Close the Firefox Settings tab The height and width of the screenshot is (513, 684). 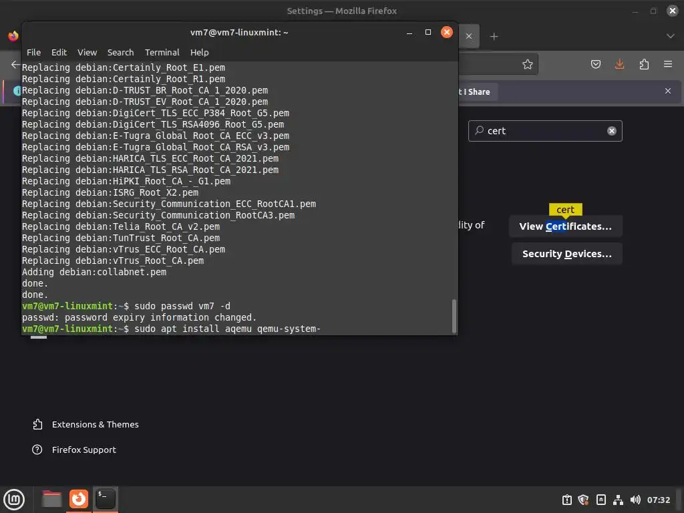[x=468, y=36]
